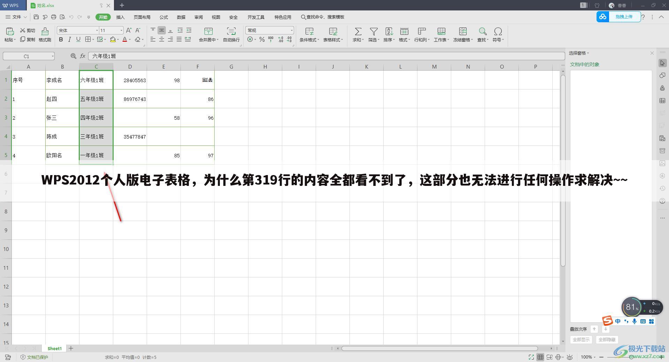Screen dimensions: 669x362
Task: Click the AutoSum (求和) icon
Action: [x=358, y=32]
